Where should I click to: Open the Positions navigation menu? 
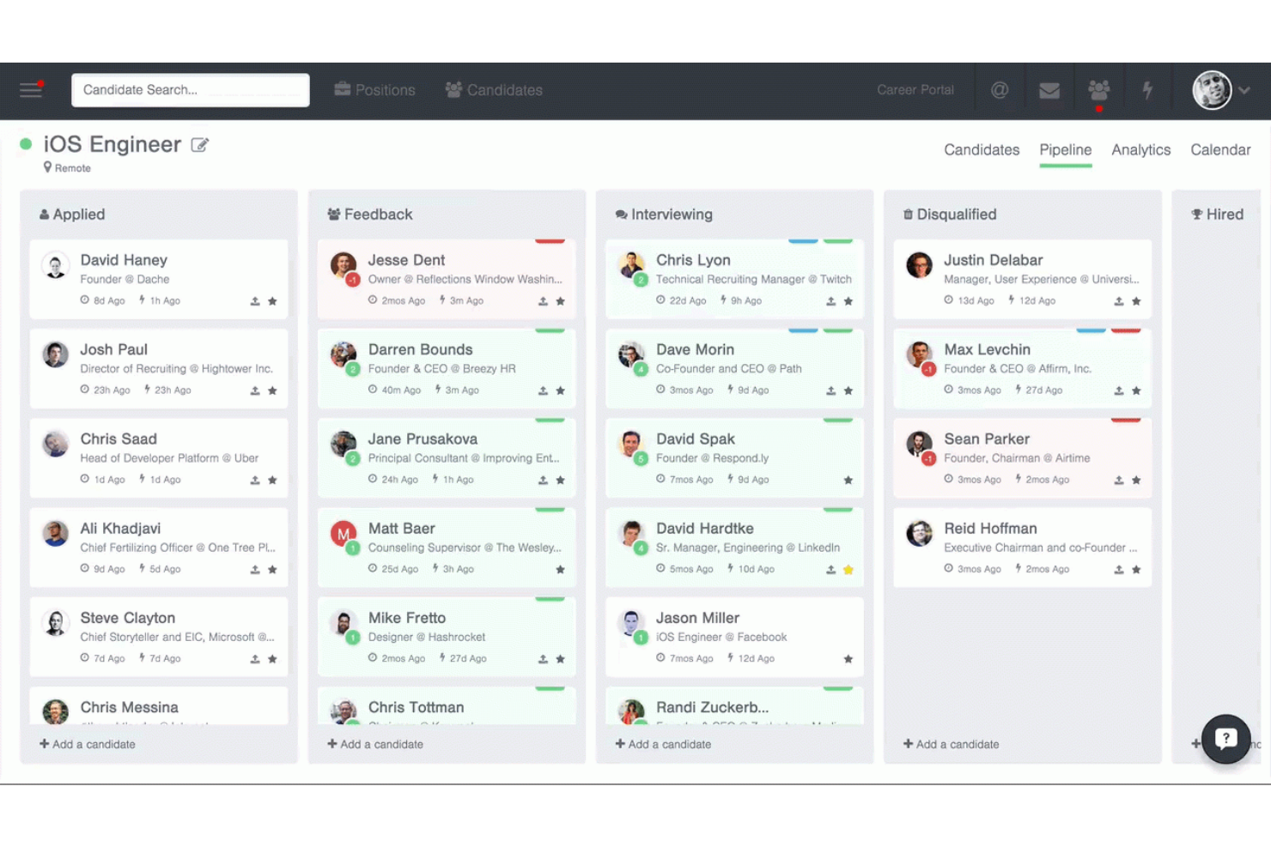point(374,90)
